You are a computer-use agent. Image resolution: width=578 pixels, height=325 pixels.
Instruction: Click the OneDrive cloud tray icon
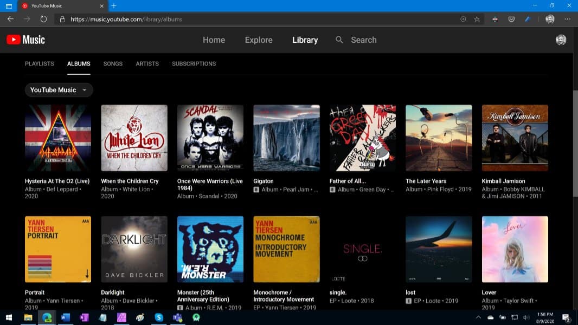pos(490,317)
